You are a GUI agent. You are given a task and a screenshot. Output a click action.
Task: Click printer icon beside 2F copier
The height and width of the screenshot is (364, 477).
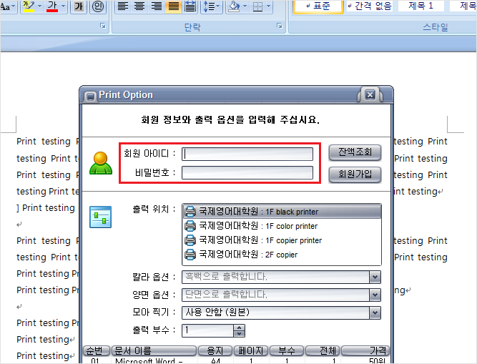[x=190, y=255]
